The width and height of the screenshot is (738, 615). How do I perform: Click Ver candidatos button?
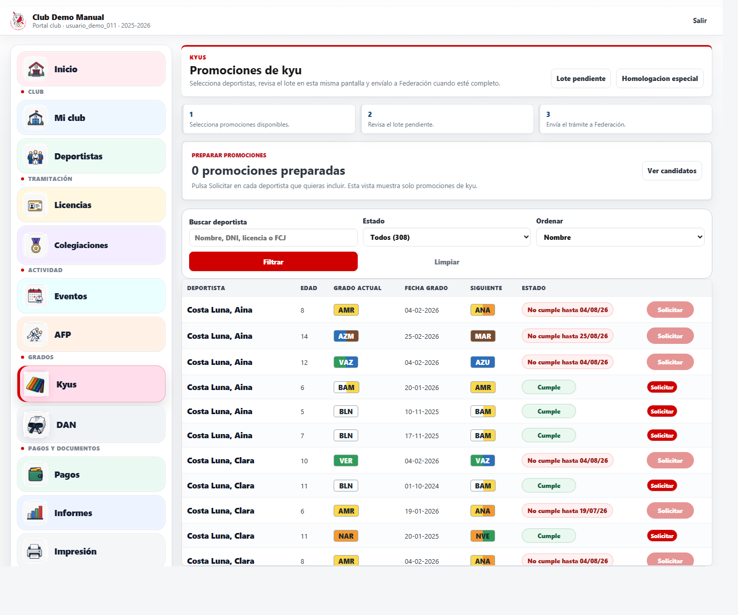pyautogui.click(x=672, y=171)
